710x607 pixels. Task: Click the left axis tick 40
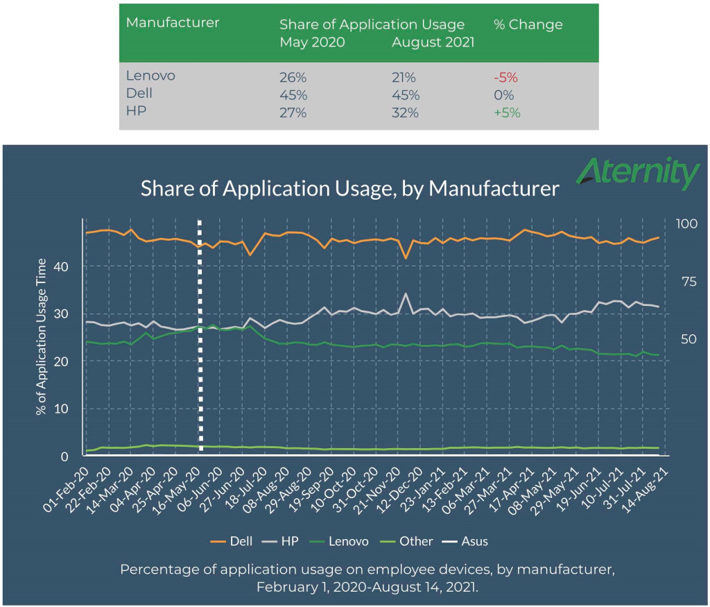[x=61, y=267]
